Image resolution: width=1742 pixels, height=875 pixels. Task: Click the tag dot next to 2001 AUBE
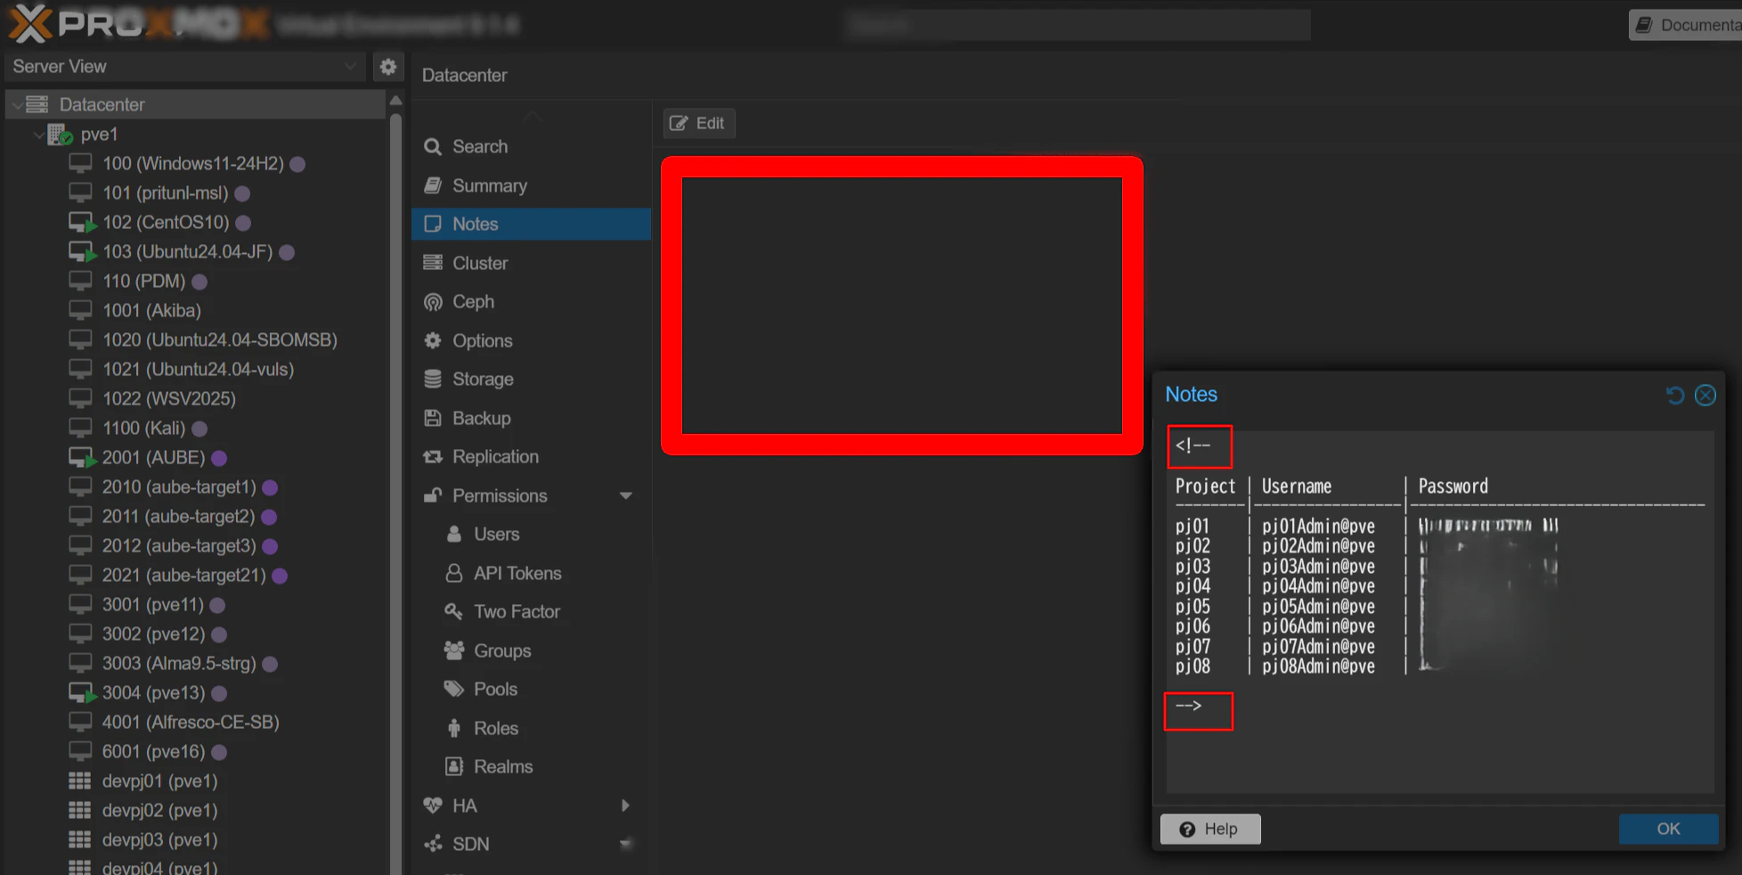(219, 458)
